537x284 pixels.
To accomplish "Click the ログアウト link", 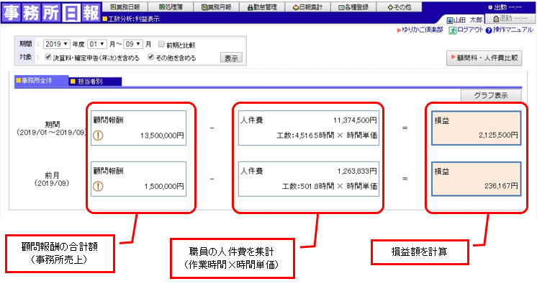I will [470, 30].
